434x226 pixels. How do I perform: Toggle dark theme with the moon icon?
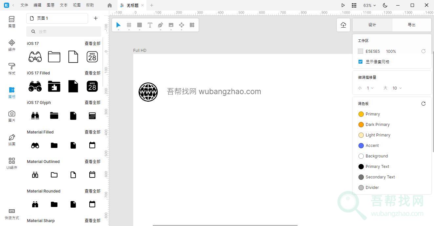[385, 5]
